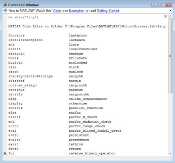Click the info icon beside New to MATLAB
The image size is (175, 163).
coord(5,11)
